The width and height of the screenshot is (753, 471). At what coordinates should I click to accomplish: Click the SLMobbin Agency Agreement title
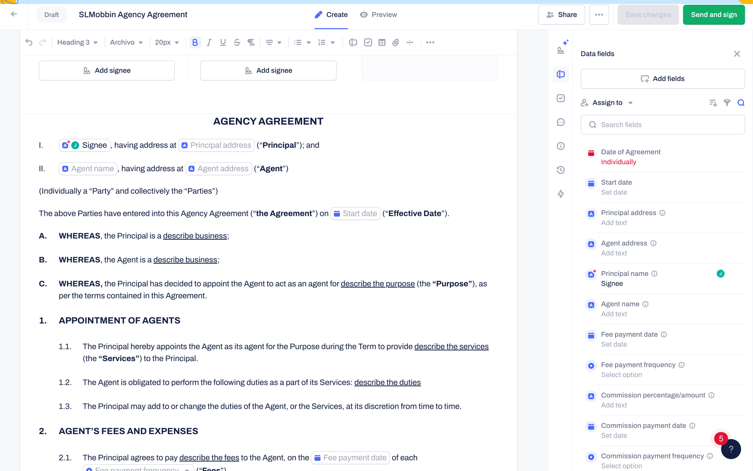click(x=133, y=15)
